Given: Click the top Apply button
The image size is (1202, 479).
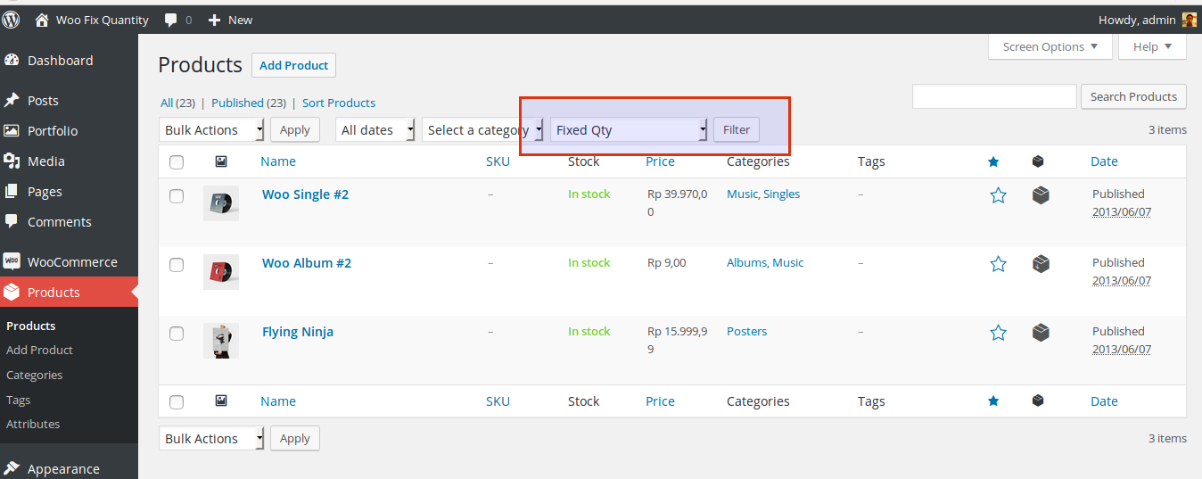Looking at the screenshot, I should [x=295, y=130].
